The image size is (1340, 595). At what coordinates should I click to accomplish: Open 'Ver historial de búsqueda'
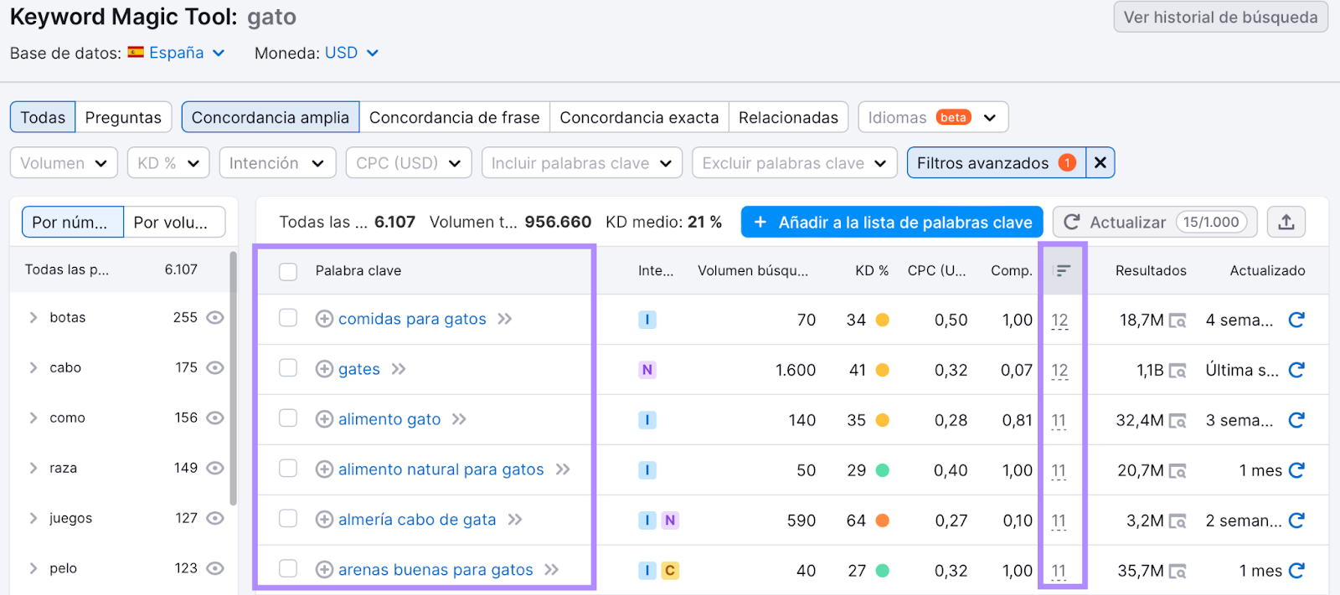coord(1220,18)
